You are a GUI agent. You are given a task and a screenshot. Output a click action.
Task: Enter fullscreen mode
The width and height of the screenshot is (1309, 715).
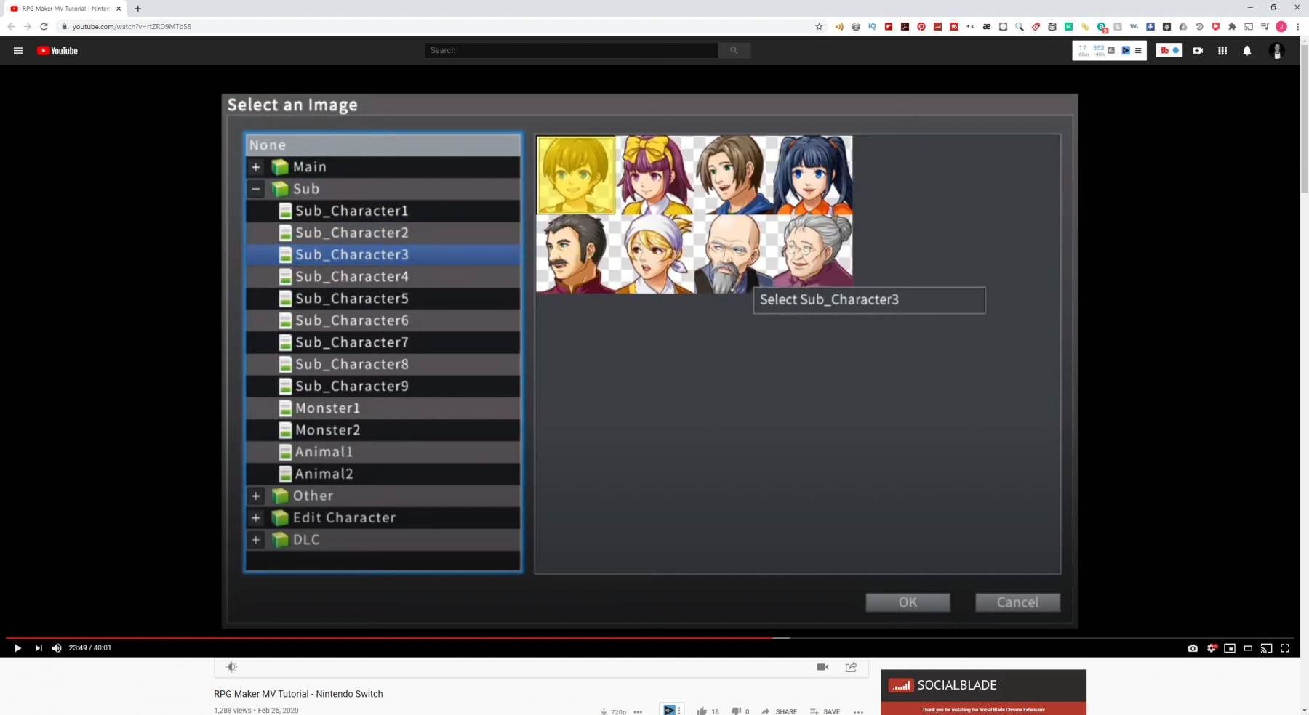coord(1285,648)
